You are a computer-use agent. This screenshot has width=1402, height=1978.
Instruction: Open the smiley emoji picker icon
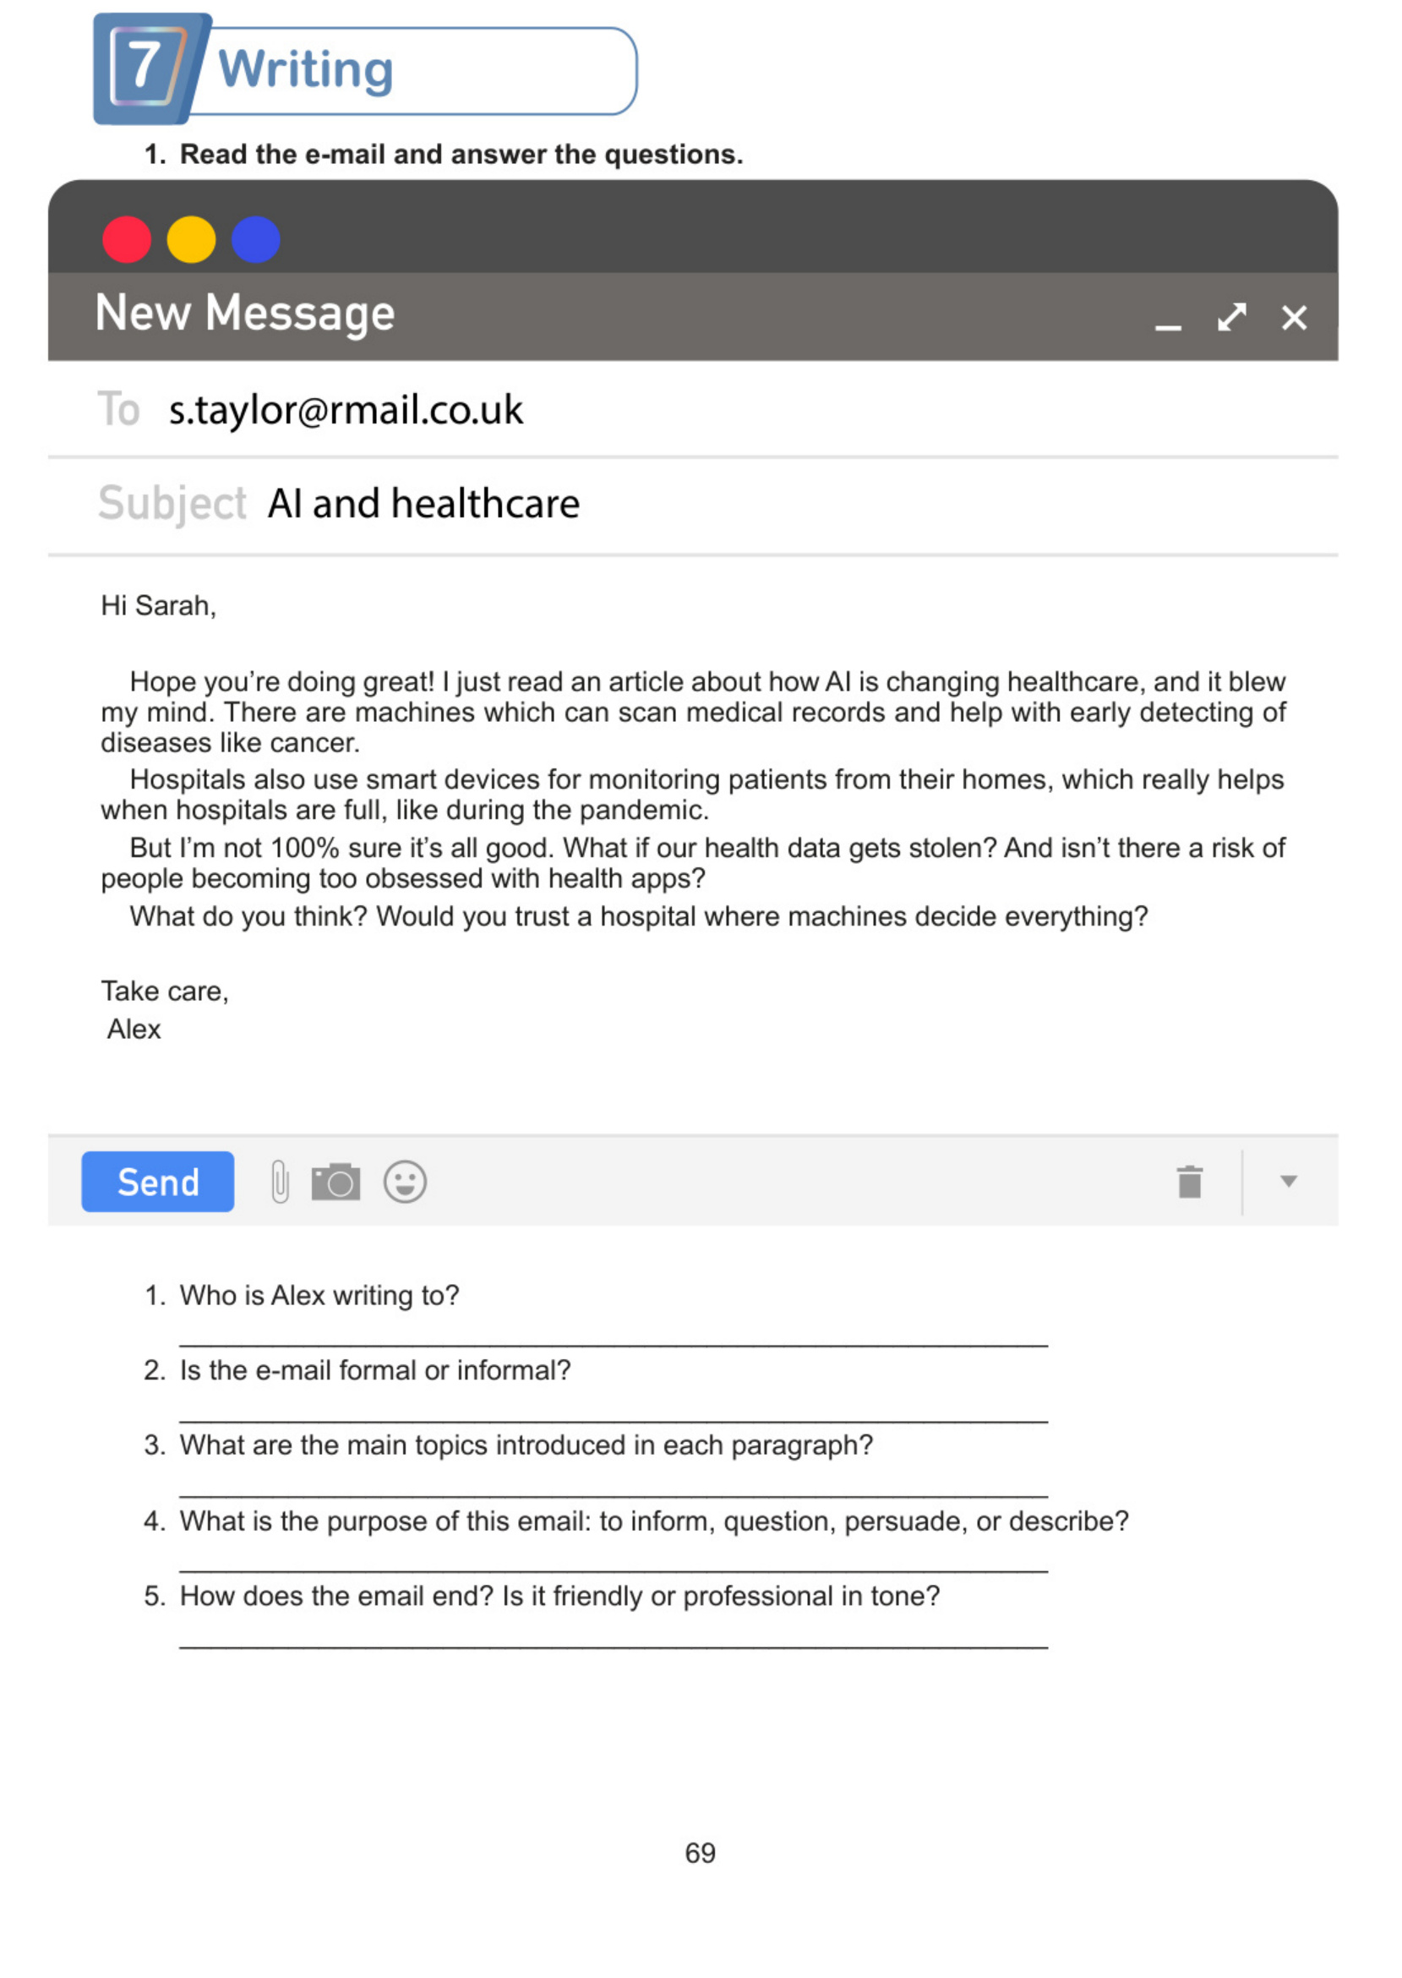[405, 1181]
